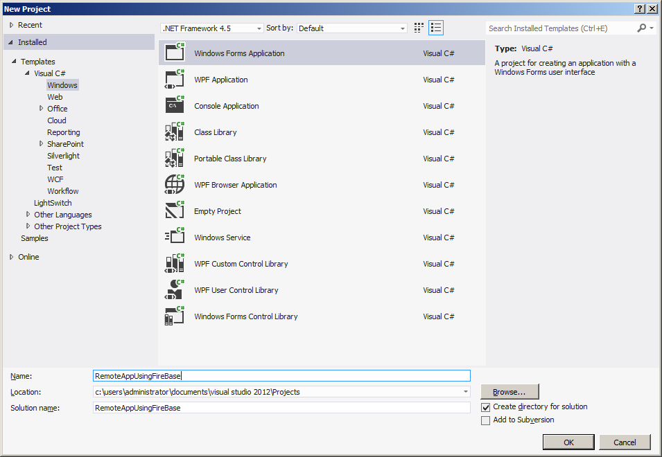The height and width of the screenshot is (457, 662).
Task: Select the Samples tree item
Action: click(35, 238)
